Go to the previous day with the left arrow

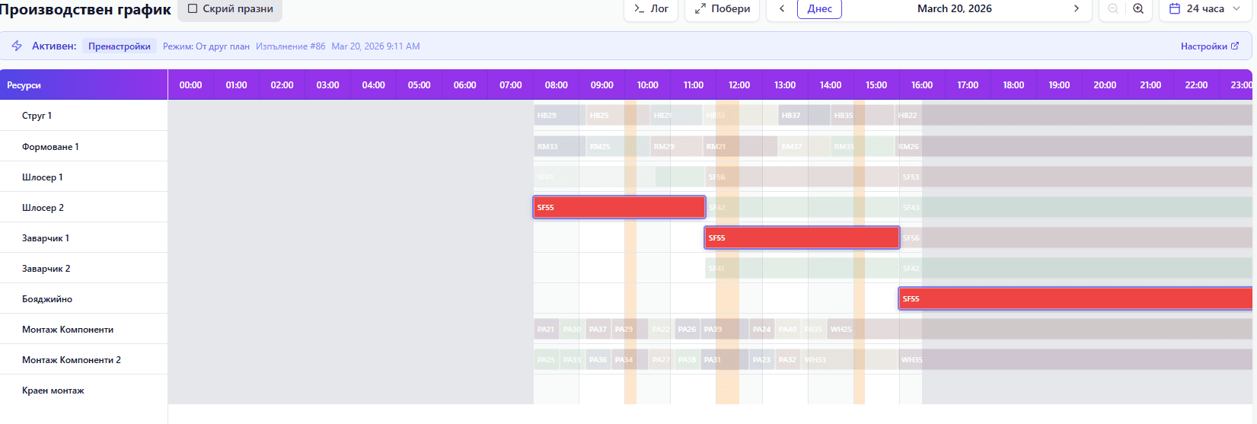782,9
